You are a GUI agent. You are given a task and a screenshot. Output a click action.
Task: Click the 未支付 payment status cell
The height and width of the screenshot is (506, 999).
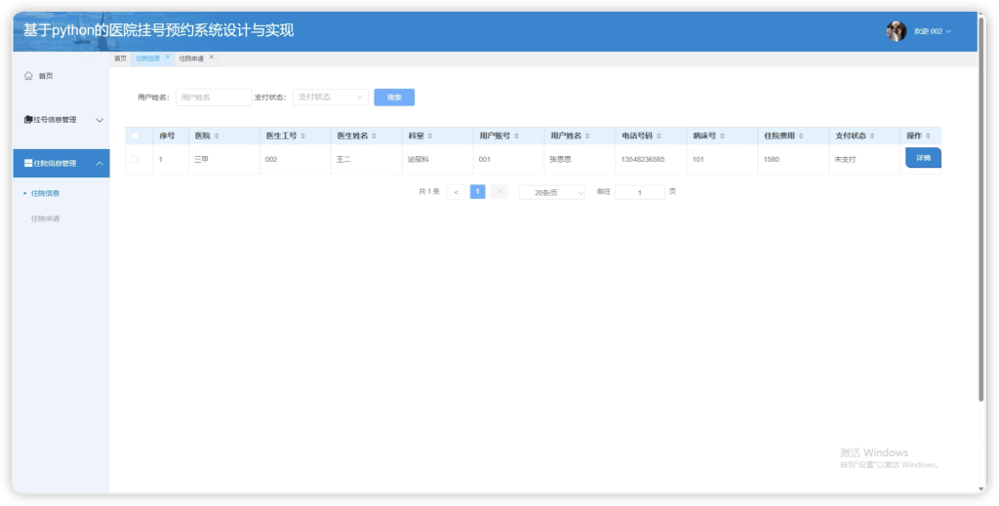[x=846, y=160]
